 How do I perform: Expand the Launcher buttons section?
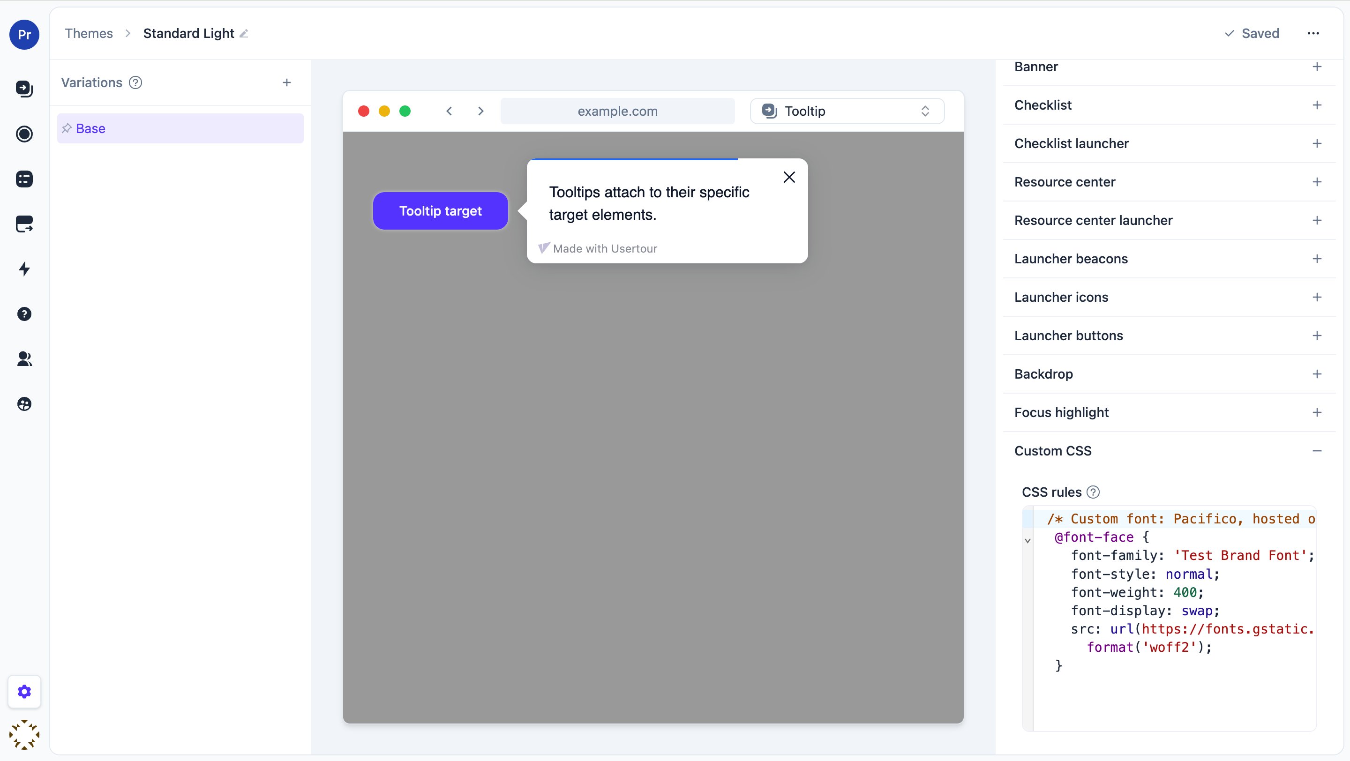[x=1169, y=336]
